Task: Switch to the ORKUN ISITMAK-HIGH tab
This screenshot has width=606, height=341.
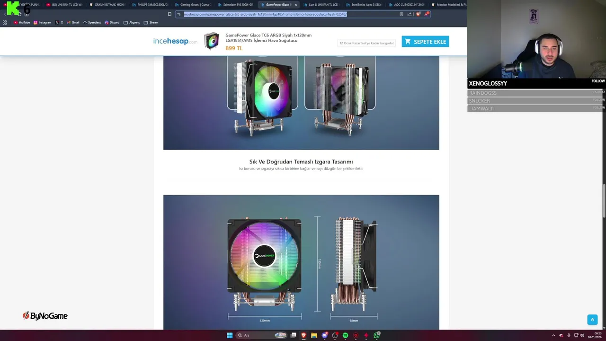Action: coord(107,5)
